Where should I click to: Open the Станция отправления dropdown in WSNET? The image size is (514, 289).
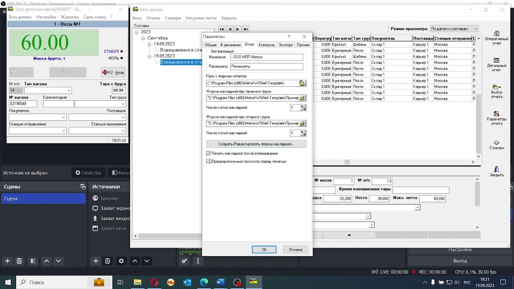coord(63,130)
